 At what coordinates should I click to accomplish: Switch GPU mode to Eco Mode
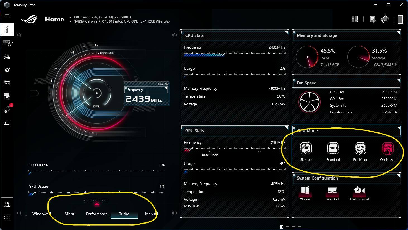point(360,152)
